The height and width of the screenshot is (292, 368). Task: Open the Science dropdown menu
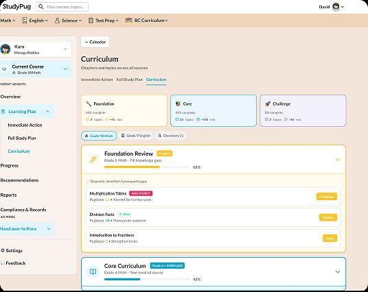point(68,21)
